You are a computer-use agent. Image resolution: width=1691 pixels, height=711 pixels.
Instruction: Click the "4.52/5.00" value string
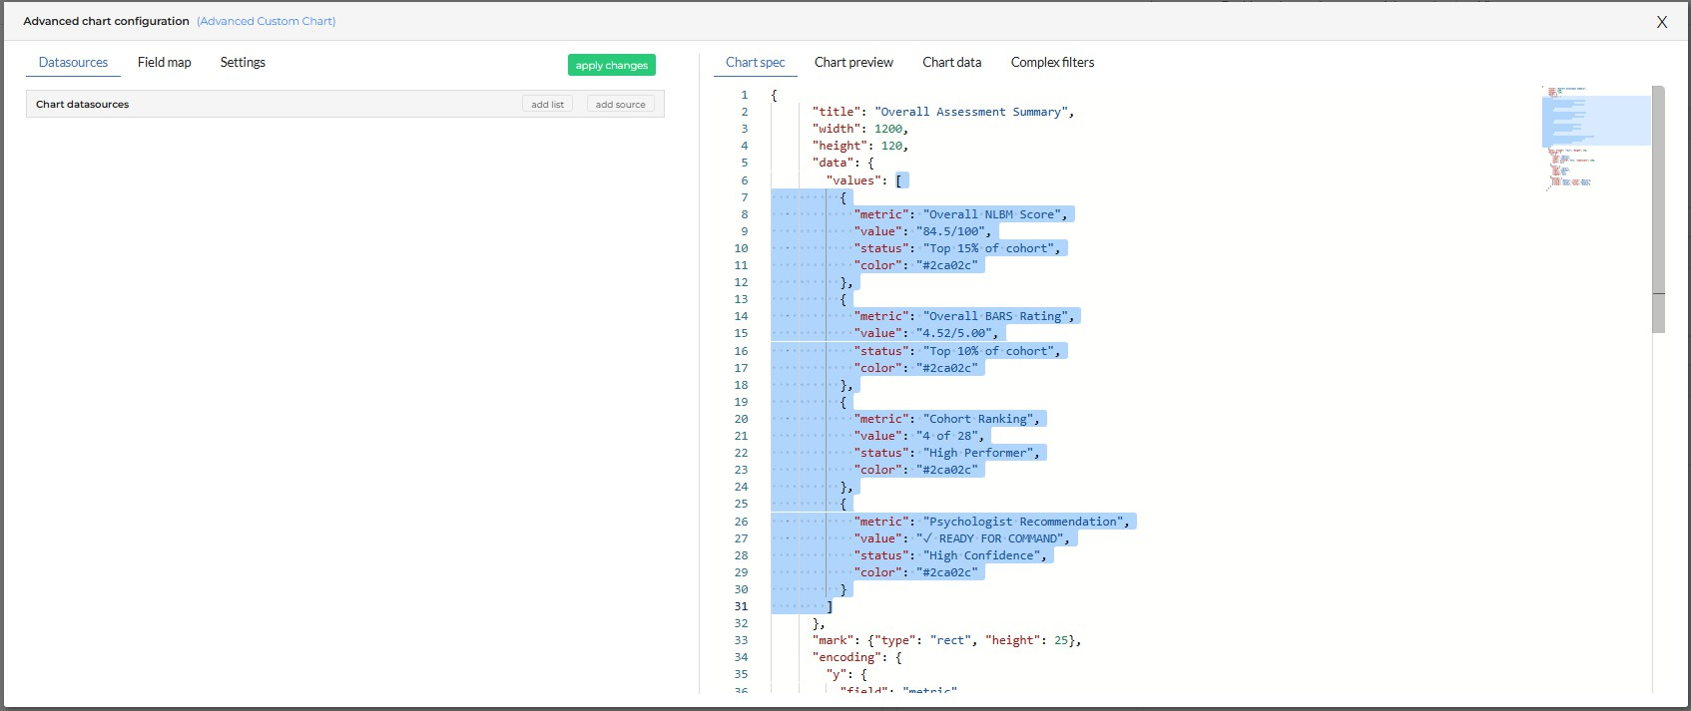[954, 333]
